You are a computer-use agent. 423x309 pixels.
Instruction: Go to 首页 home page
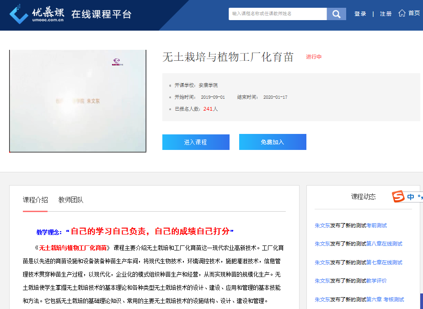[414, 13]
